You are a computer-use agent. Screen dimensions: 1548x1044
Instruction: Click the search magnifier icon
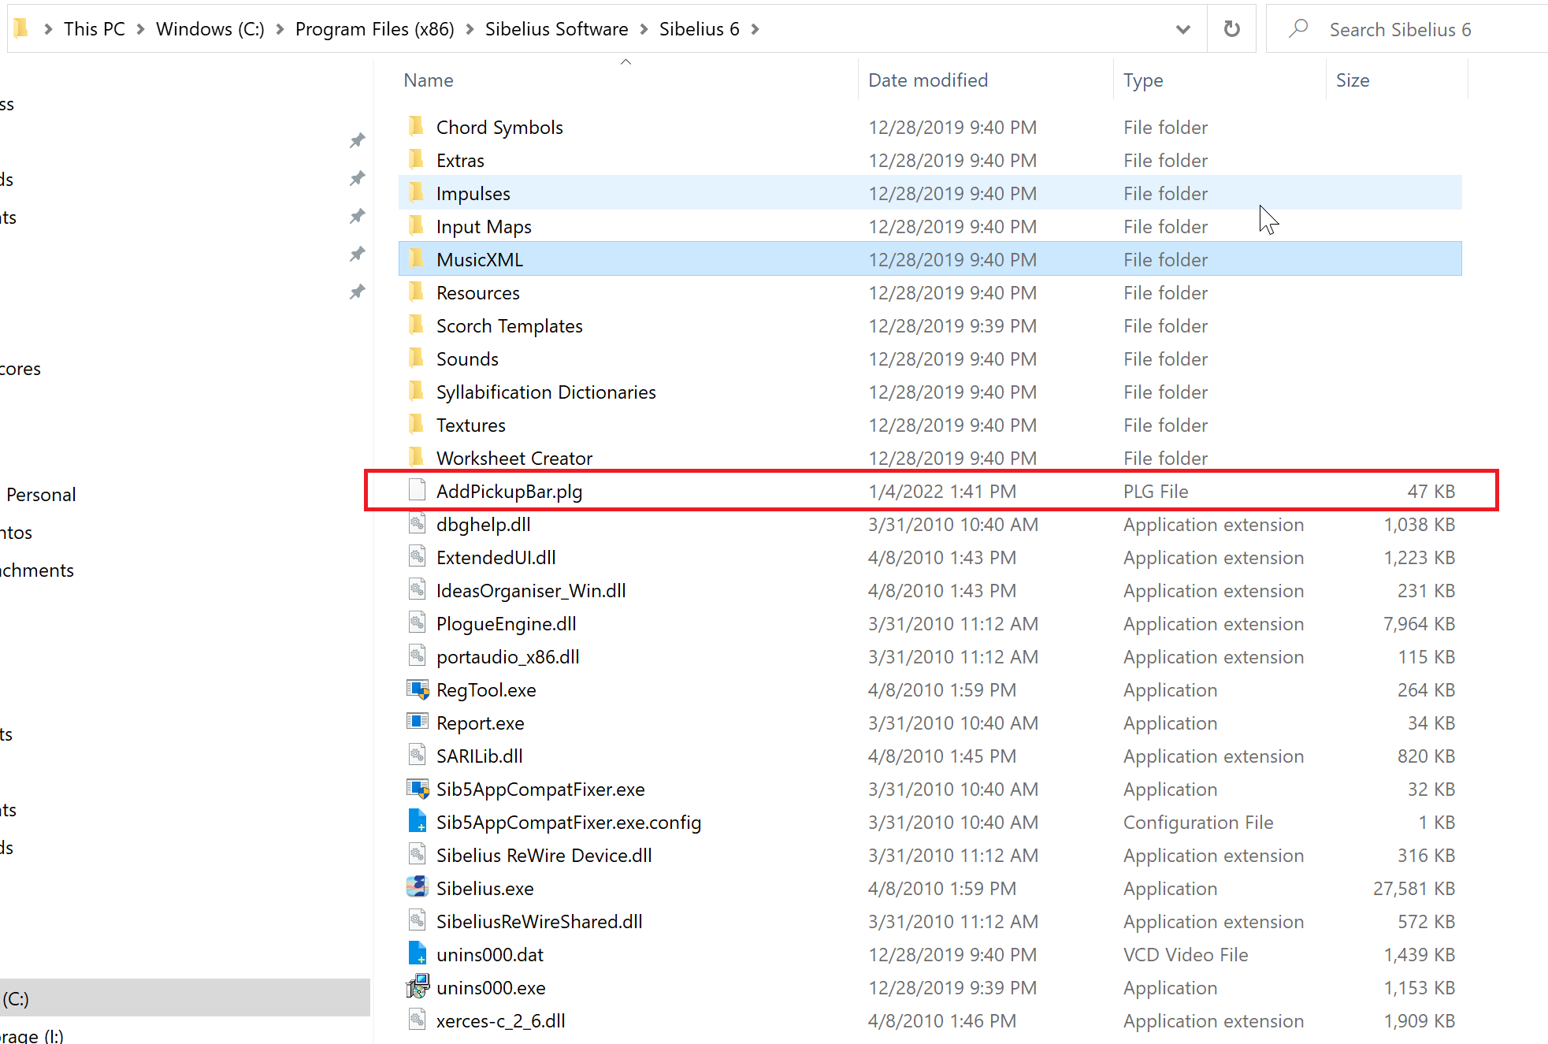coord(1298,29)
